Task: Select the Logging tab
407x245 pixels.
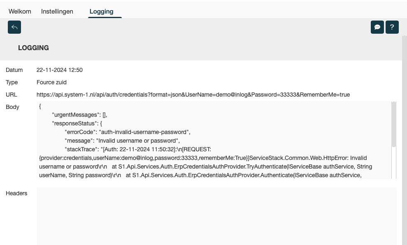Action: click(x=101, y=12)
